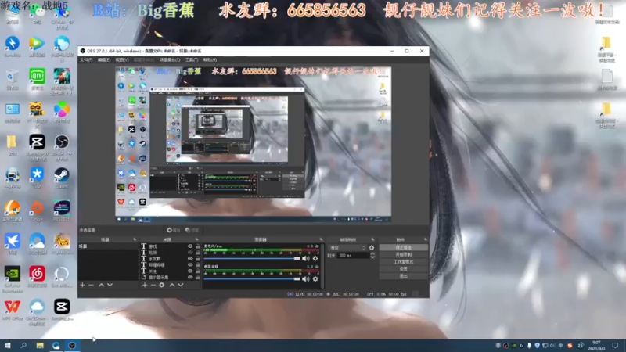Decrease transition duration with down arrow
Viewport: 626px width, 352px height.
click(x=372, y=257)
